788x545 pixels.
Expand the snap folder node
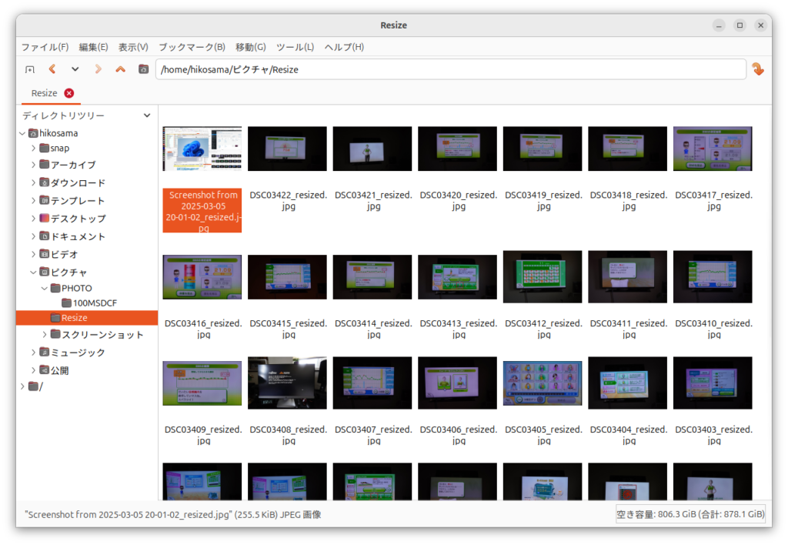pos(34,148)
